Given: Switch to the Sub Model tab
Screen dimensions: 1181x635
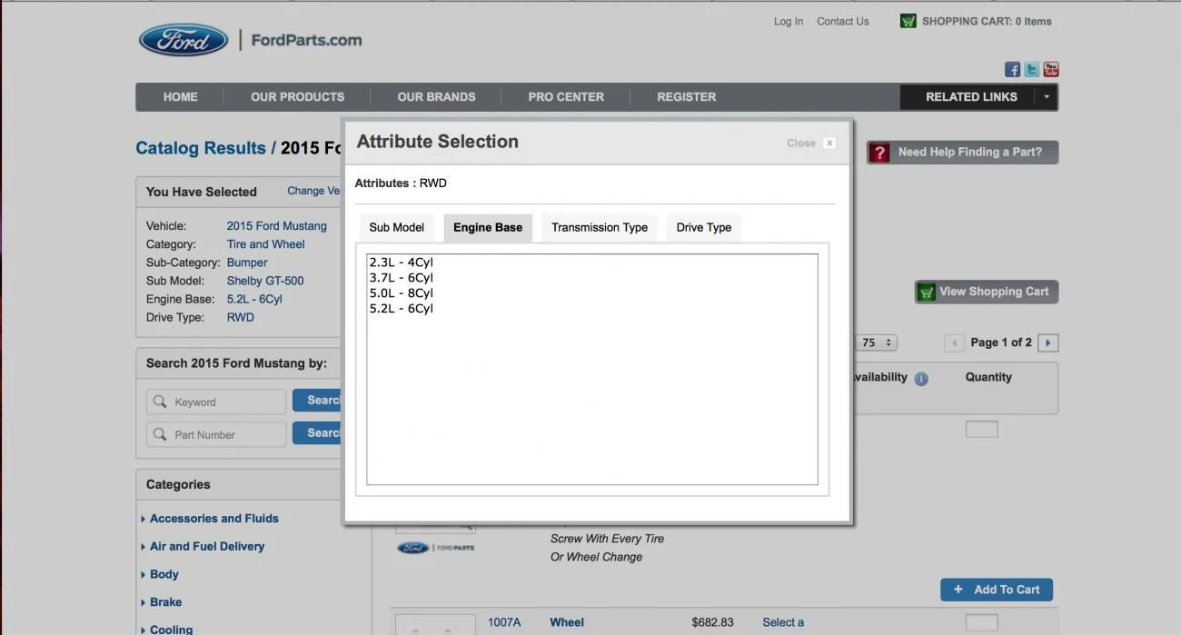Looking at the screenshot, I should tap(397, 227).
